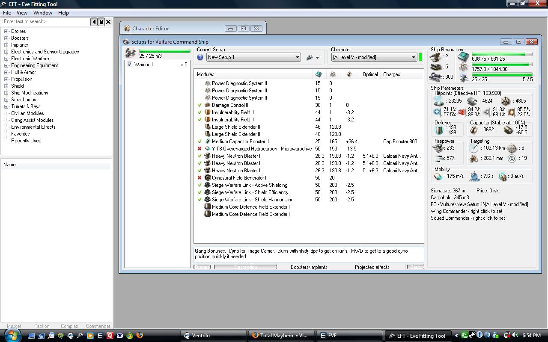The width and height of the screenshot is (548, 342).
Task: Click the capacitor column header icon
Action: pyautogui.click(x=349, y=74)
